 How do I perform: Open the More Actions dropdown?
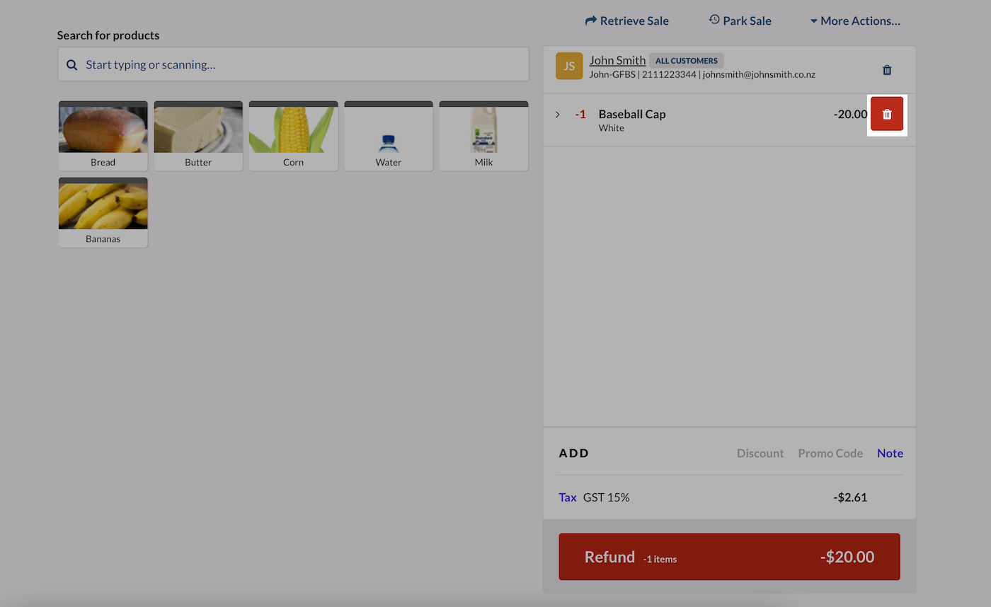855,21
